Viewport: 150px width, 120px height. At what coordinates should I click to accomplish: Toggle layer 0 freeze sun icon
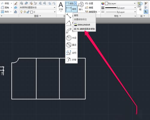click(25, 12)
